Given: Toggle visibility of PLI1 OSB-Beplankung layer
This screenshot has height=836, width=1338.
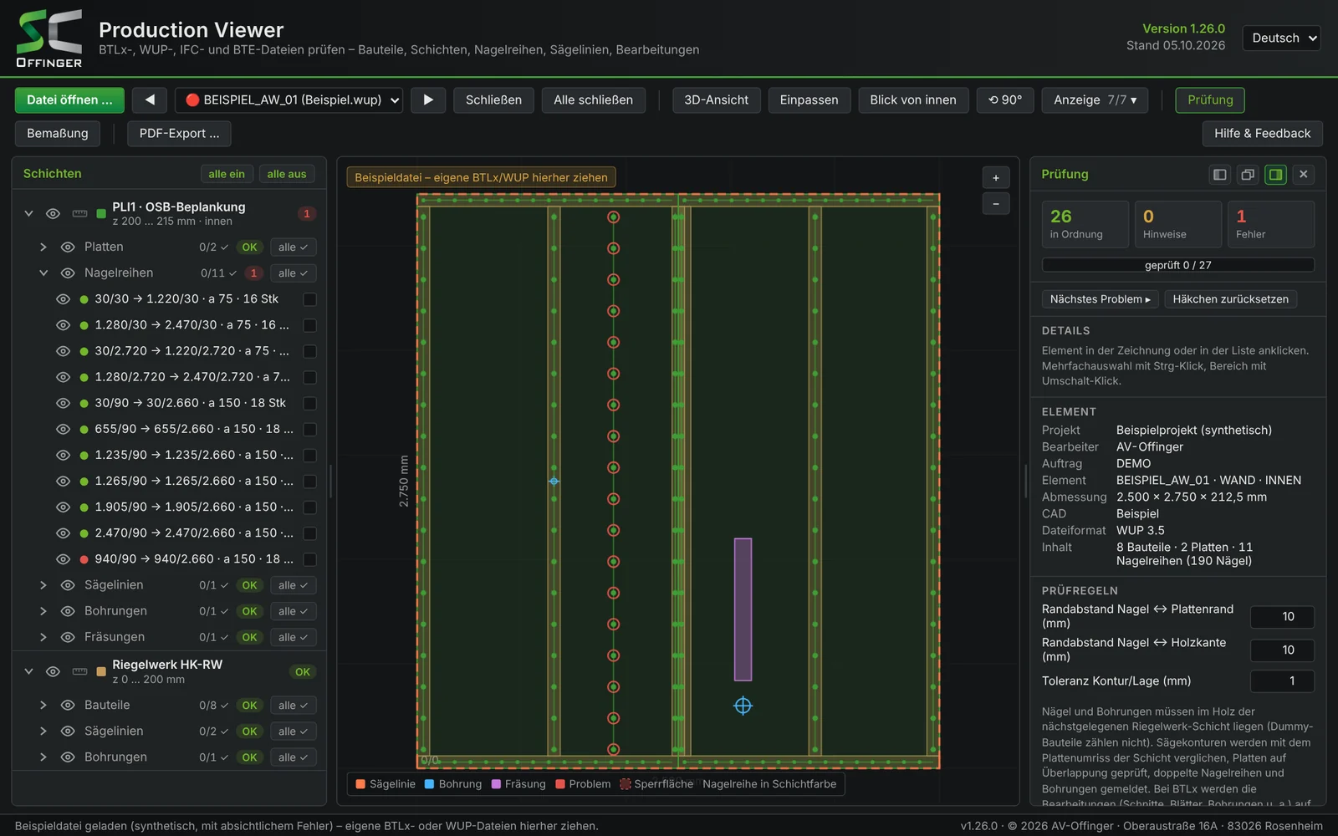Looking at the screenshot, I should tap(53, 214).
